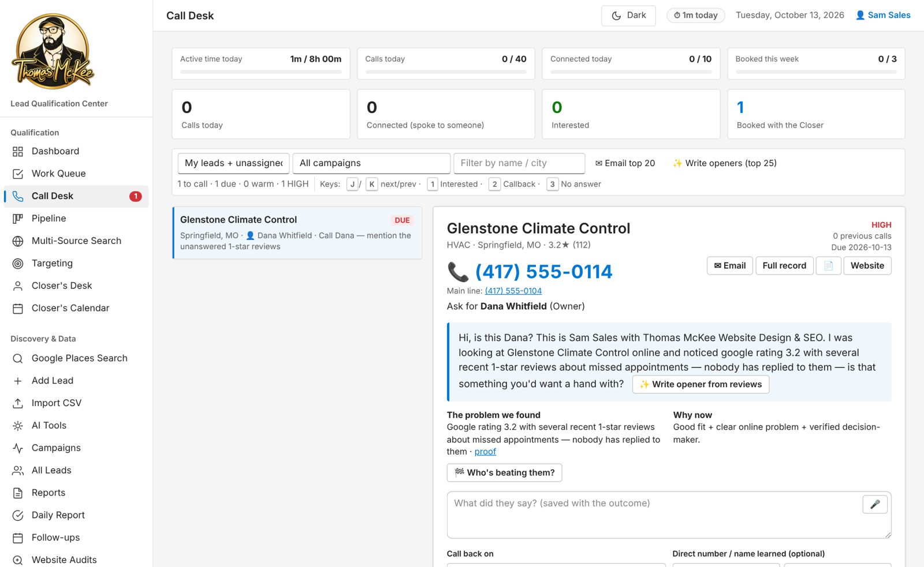Select the Glenstone Climate Control lead card
Viewport: 924px width, 567px height.
pos(297,232)
